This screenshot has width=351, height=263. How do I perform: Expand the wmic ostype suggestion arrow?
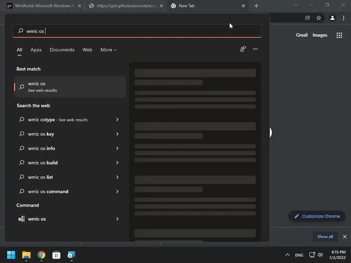point(117,120)
